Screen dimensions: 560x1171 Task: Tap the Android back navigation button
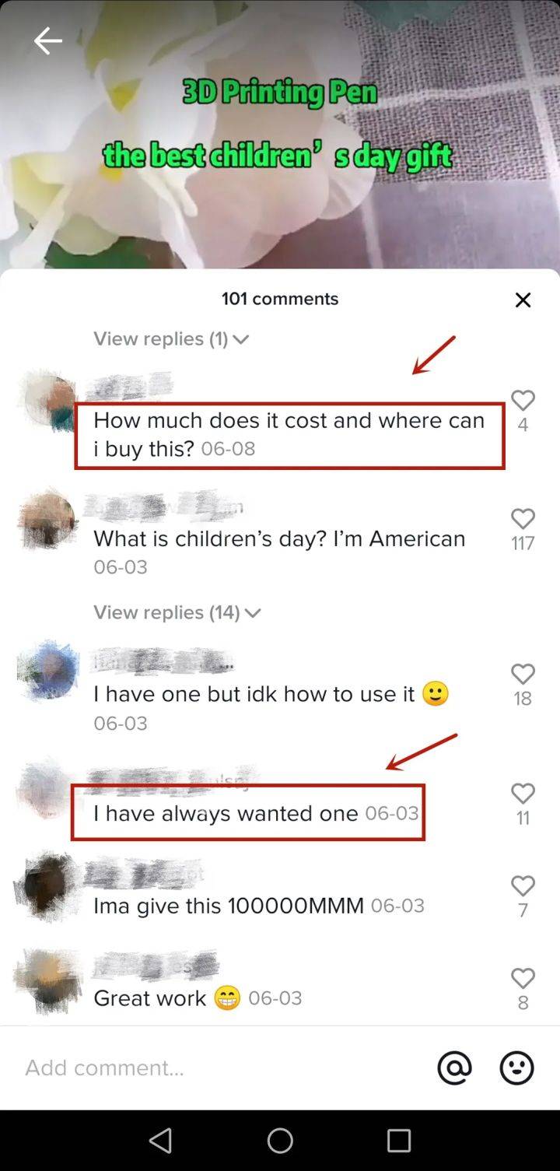160,1141
